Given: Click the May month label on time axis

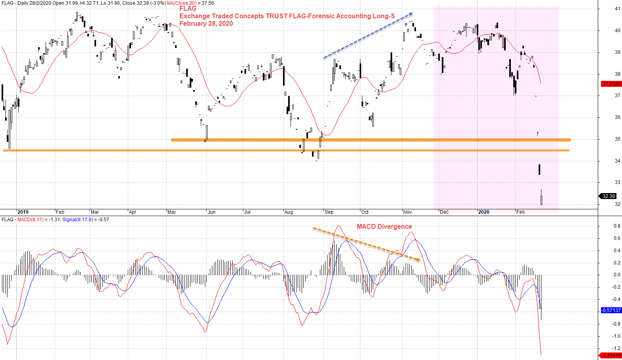Looking at the screenshot, I should (171, 212).
